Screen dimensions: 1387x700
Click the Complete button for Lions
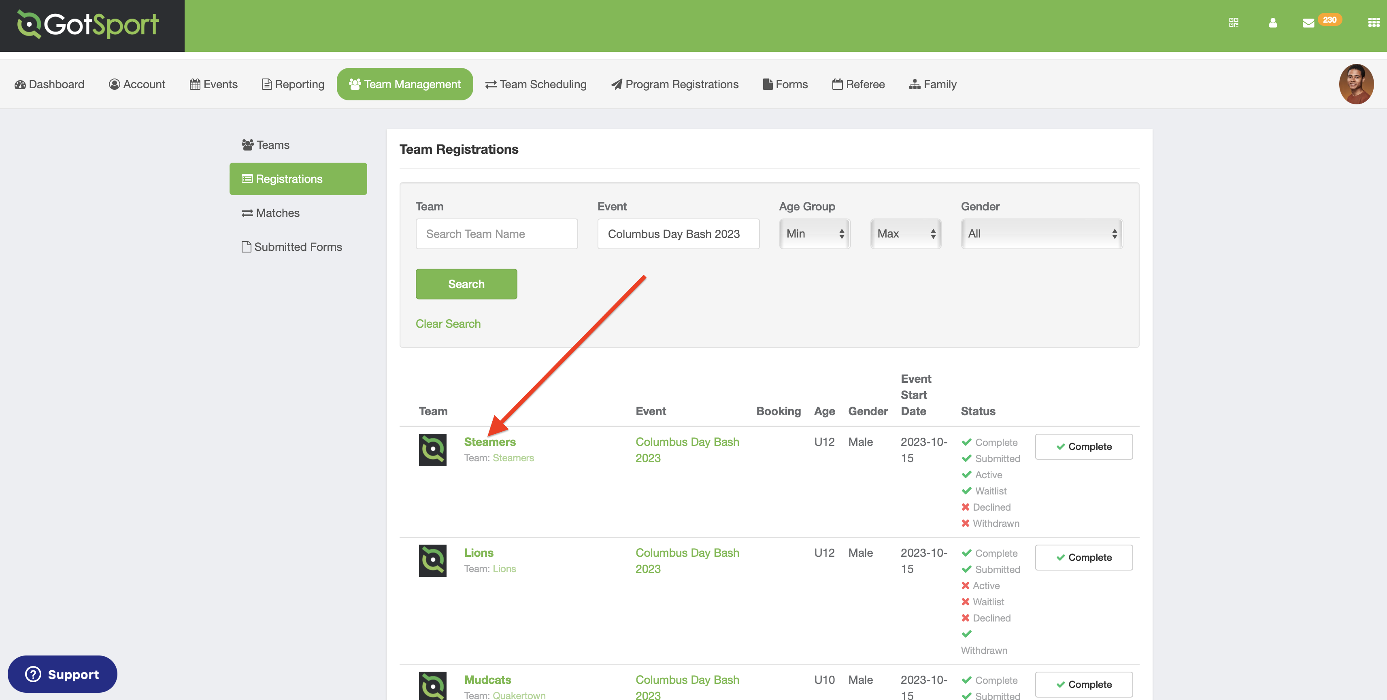coord(1084,558)
